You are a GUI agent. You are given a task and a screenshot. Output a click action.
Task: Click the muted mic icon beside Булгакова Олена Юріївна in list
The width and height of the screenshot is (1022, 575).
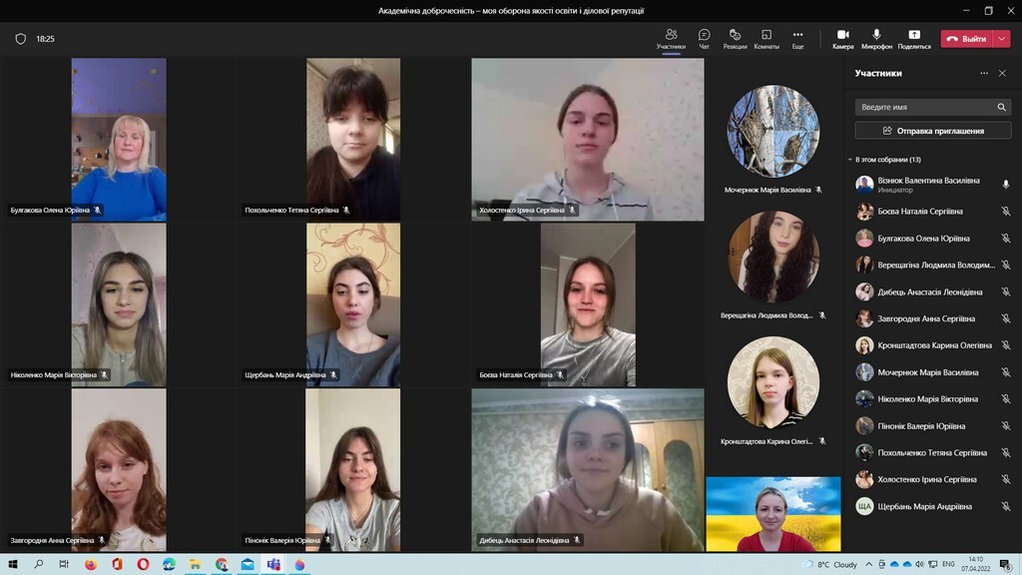tap(1006, 238)
